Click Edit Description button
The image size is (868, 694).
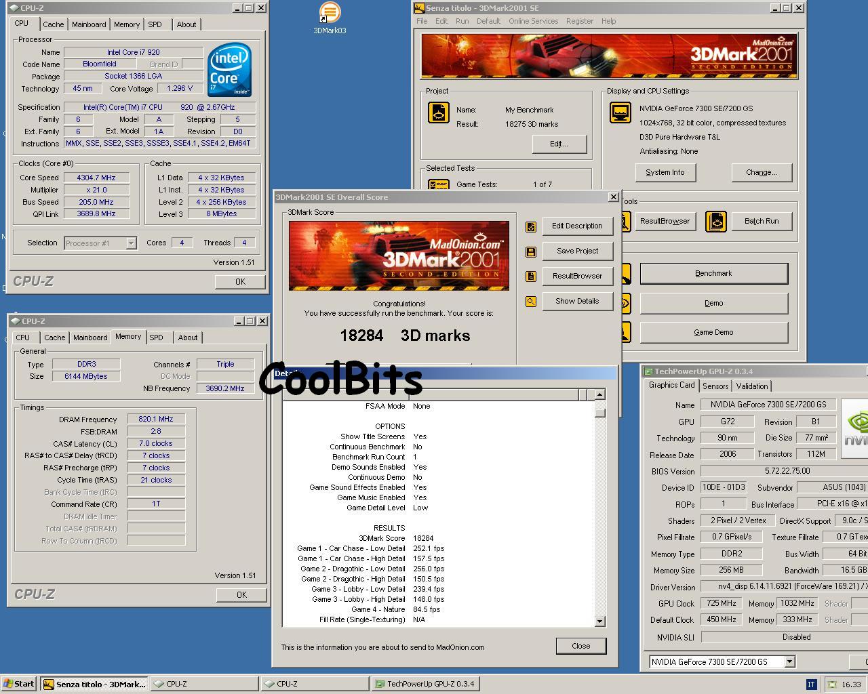(x=578, y=226)
